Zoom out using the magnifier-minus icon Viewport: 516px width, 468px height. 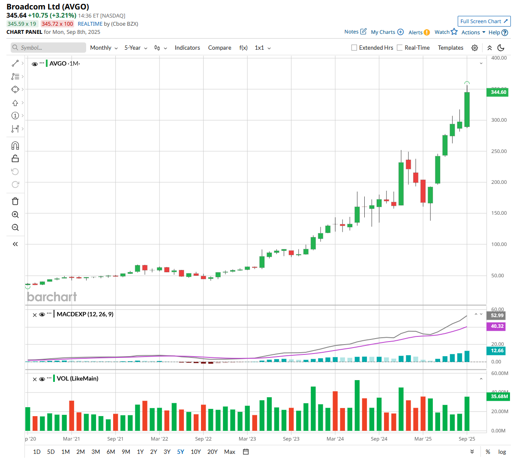pyautogui.click(x=15, y=227)
